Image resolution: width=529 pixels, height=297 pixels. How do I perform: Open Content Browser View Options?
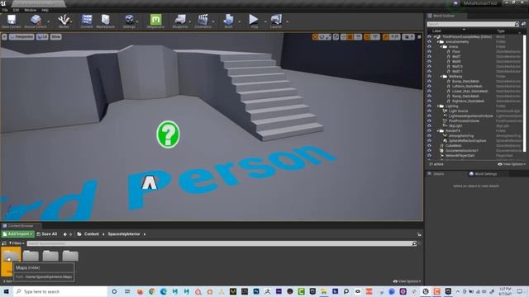pos(407,281)
